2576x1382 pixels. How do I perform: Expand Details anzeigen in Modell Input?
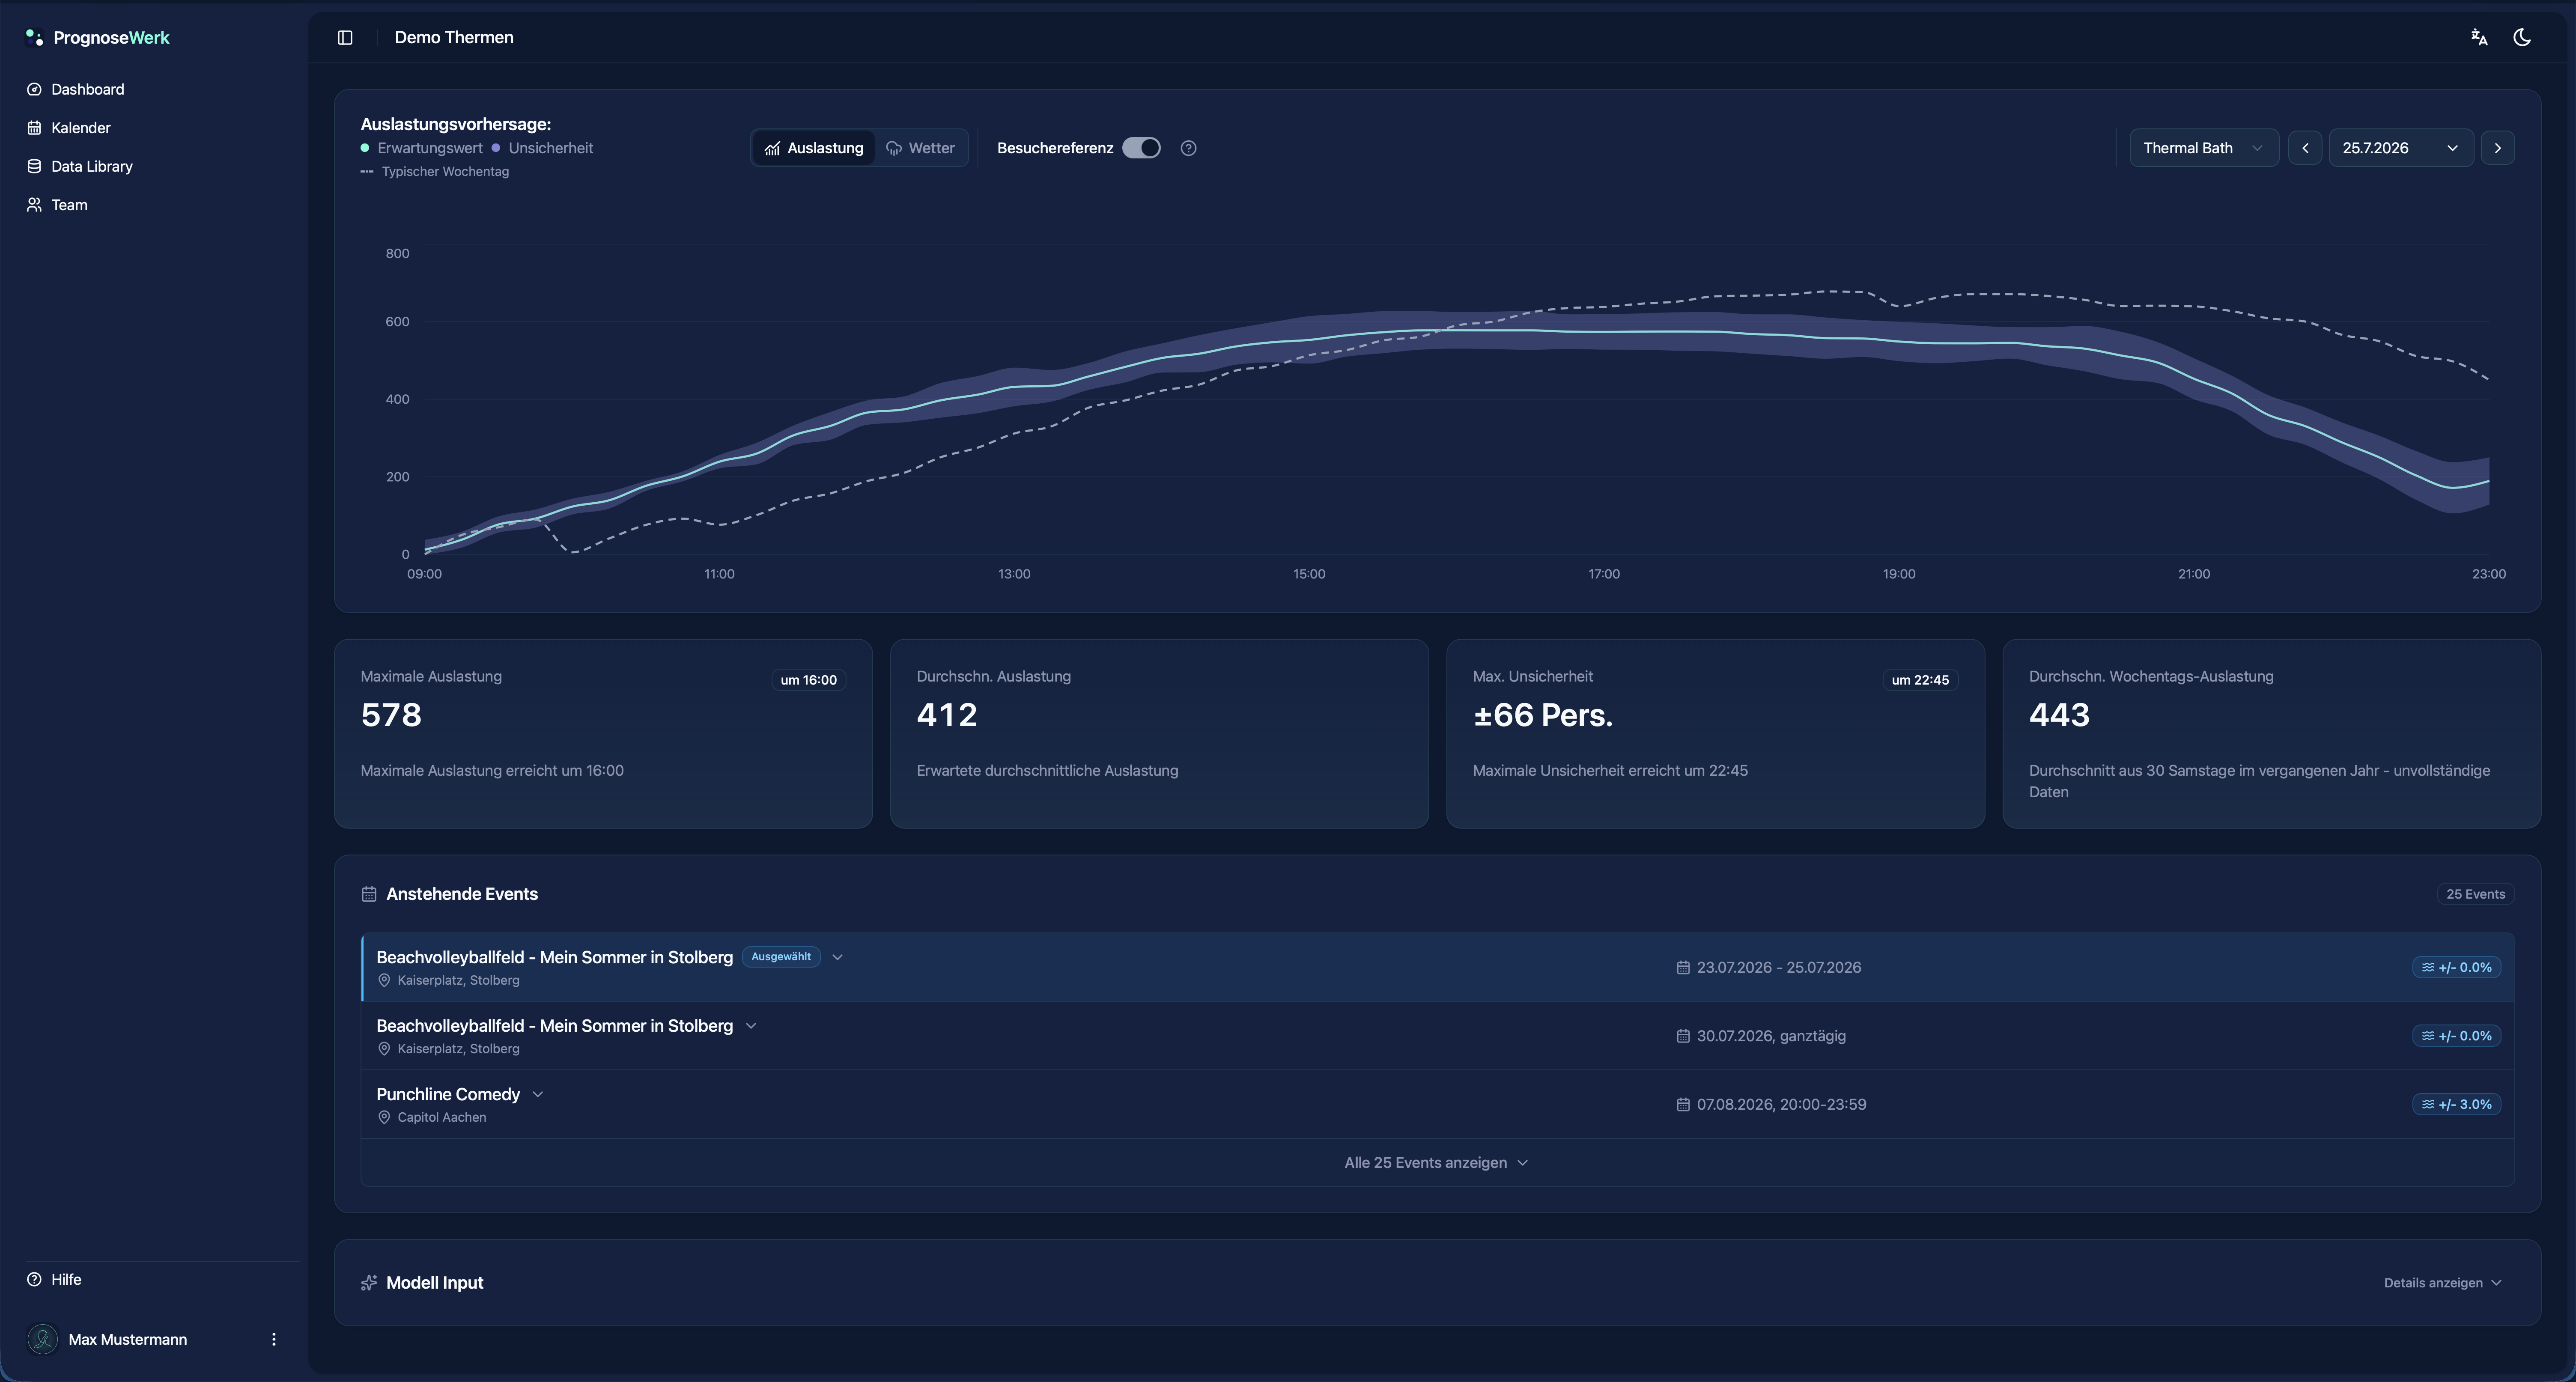[x=2442, y=1283]
